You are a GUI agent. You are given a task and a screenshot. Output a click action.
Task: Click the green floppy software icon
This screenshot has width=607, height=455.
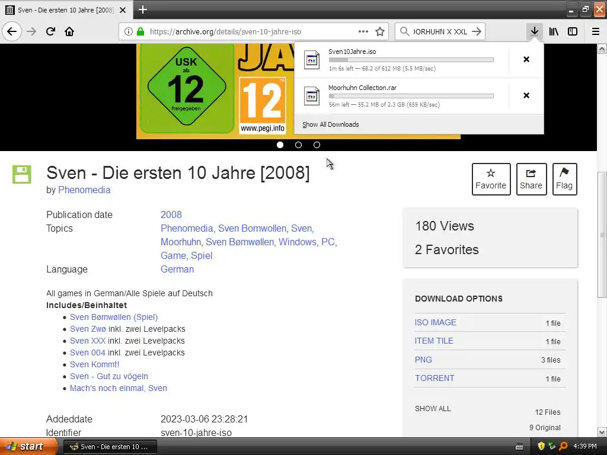22,174
